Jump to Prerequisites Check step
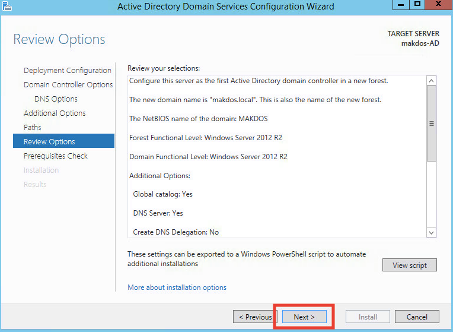Viewport: 453px width, 332px height. (x=56, y=156)
